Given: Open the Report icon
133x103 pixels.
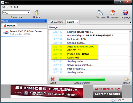Looking at the screenshot, I should coord(127,79).
